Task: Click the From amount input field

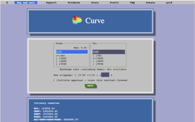Action: [72, 52]
